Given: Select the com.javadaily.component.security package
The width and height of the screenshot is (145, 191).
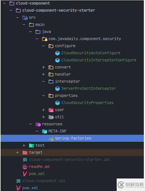Looking at the screenshot, I should [x=85, y=39].
